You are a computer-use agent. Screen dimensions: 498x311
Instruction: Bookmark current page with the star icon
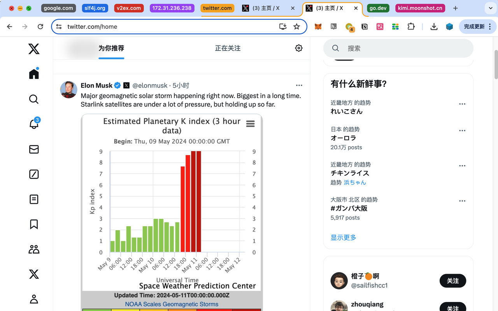click(297, 26)
